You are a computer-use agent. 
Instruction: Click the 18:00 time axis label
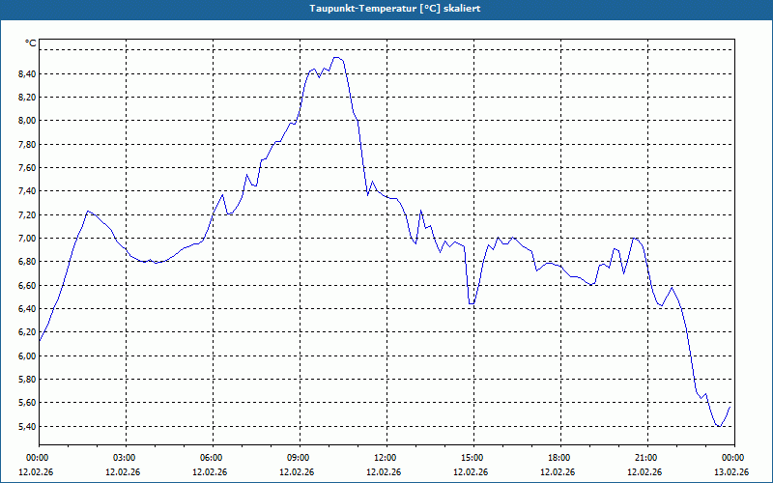pyautogui.click(x=560, y=458)
